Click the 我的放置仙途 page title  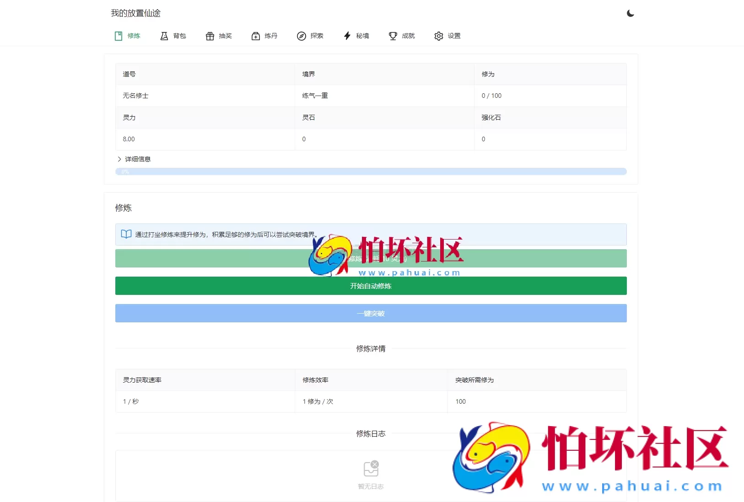(135, 13)
